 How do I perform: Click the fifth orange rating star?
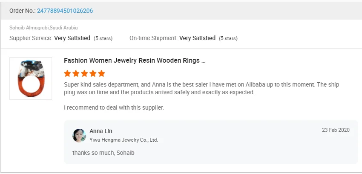(101, 73)
